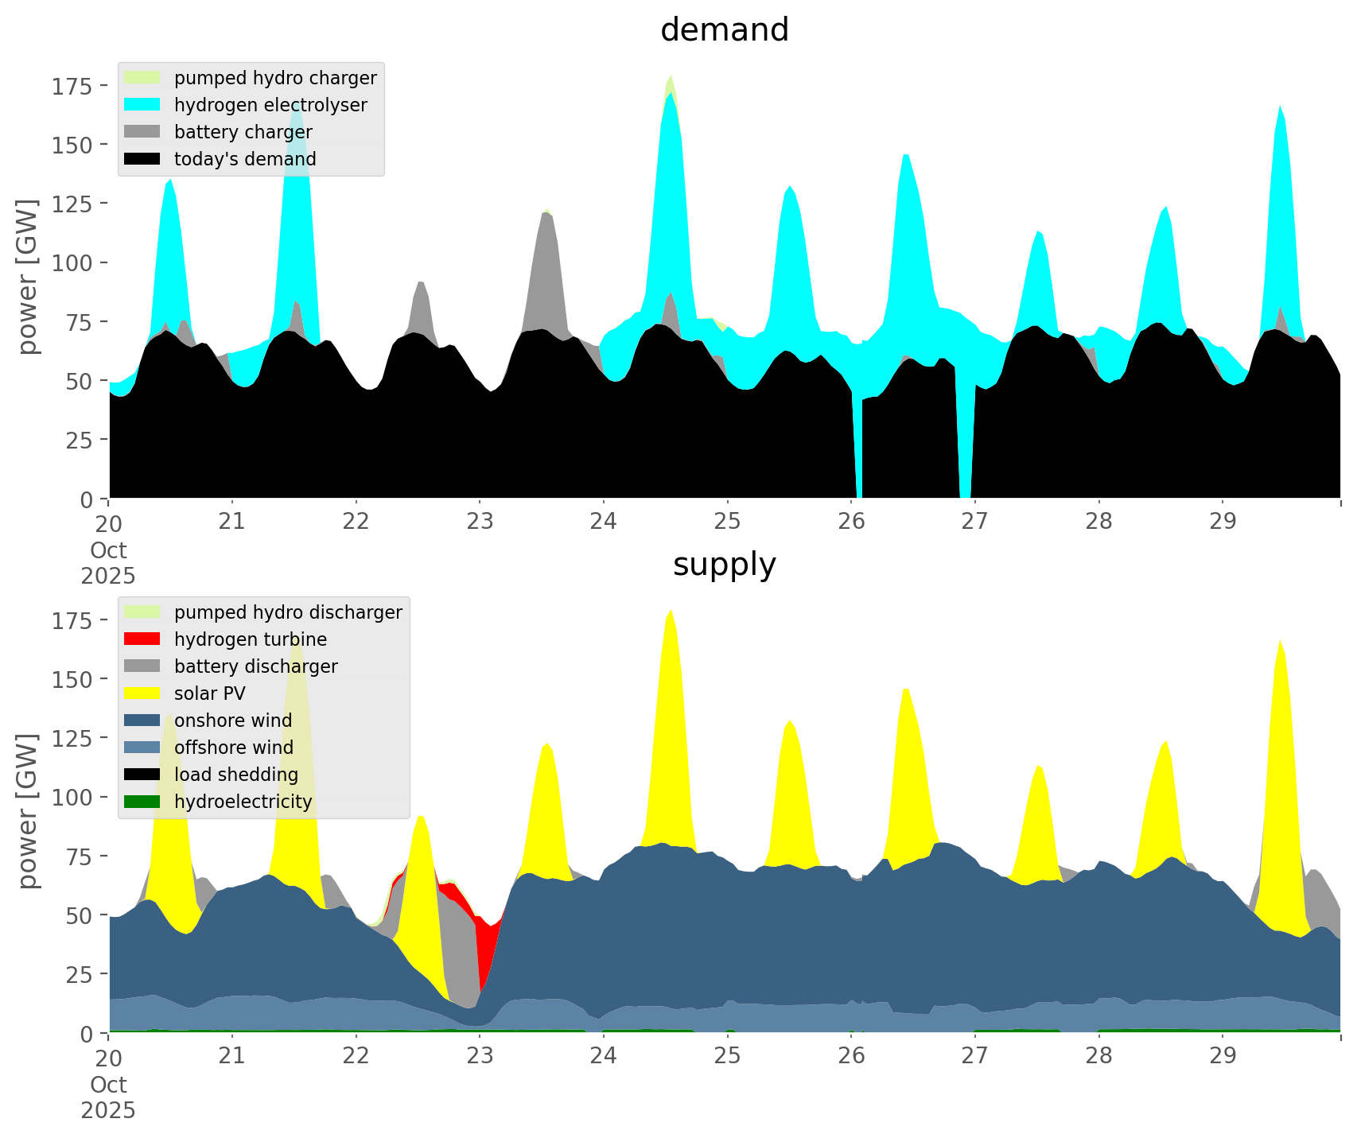Click the yellow solar PV legend swatch
The image size is (1357, 1138).
tap(142, 693)
